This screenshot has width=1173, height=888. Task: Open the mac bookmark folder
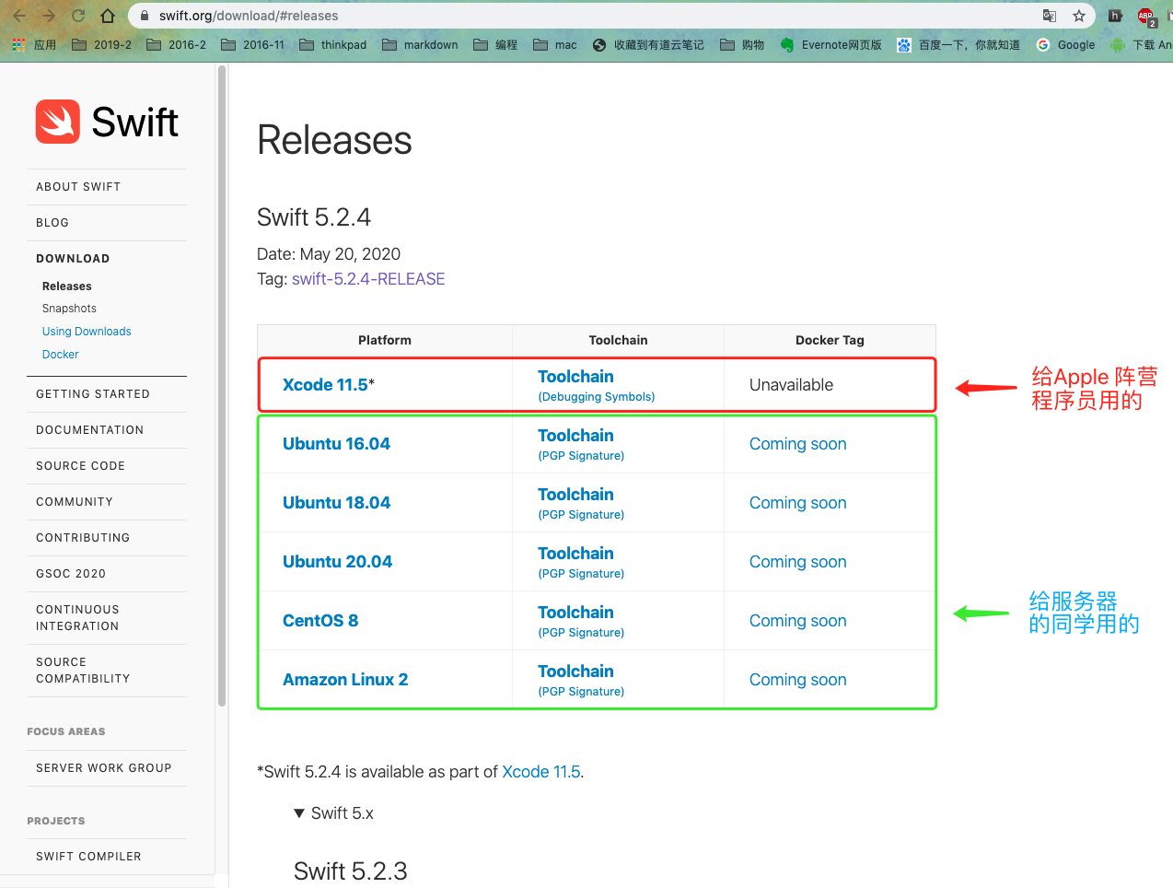point(555,44)
